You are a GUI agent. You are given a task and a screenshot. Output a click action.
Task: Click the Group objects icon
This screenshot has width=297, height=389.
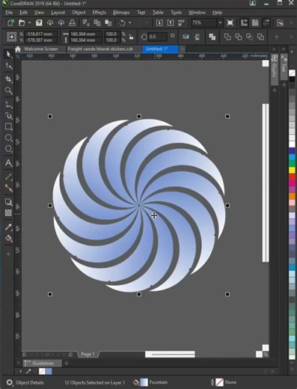(x=212, y=37)
